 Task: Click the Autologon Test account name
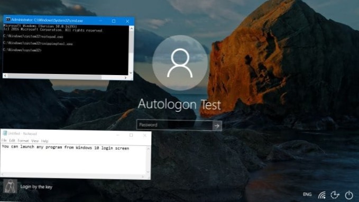180,104
